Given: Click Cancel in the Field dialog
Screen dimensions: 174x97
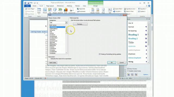Looking at the screenshot, I should point(122,63).
